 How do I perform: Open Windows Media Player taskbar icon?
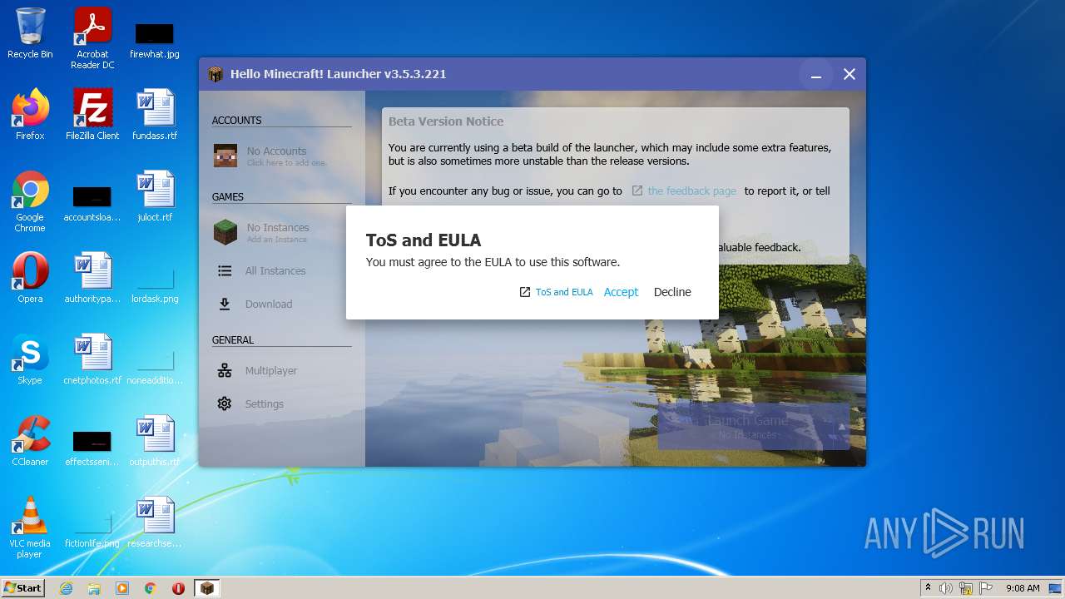122,588
